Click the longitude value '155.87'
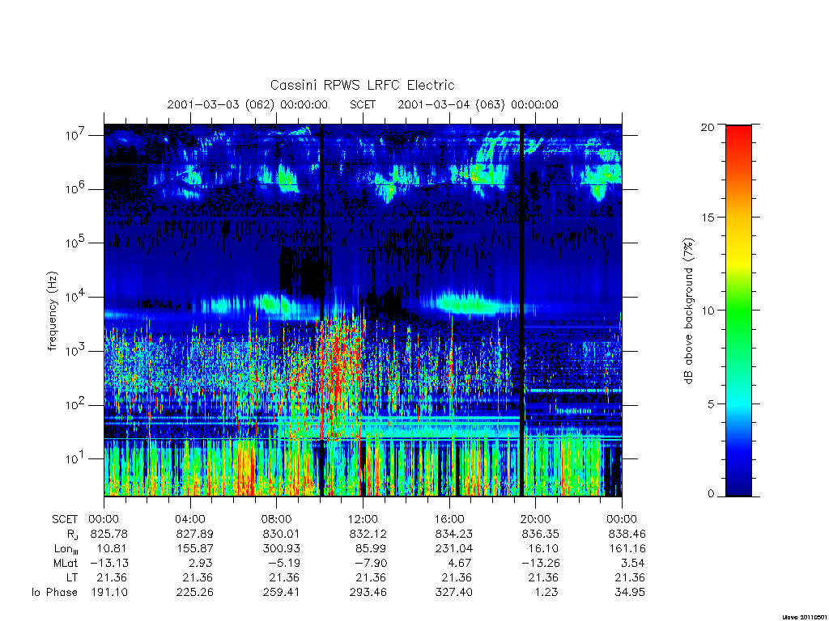Image resolution: width=829 pixels, height=621 pixels. pos(195,549)
